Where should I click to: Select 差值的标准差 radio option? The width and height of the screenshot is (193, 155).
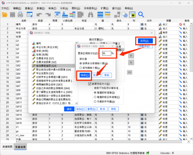95,92
